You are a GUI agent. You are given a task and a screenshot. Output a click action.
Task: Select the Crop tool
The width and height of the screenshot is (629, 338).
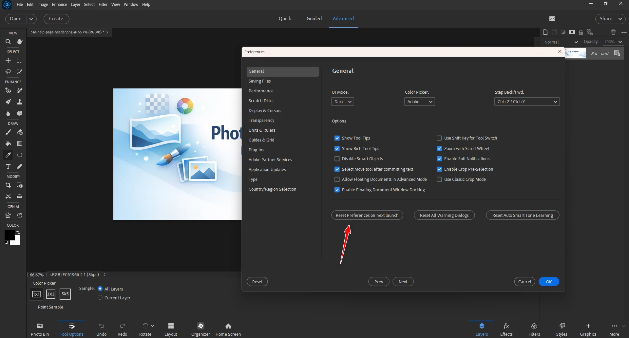coord(8,185)
